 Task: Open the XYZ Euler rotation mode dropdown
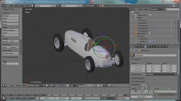coord(161,74)
